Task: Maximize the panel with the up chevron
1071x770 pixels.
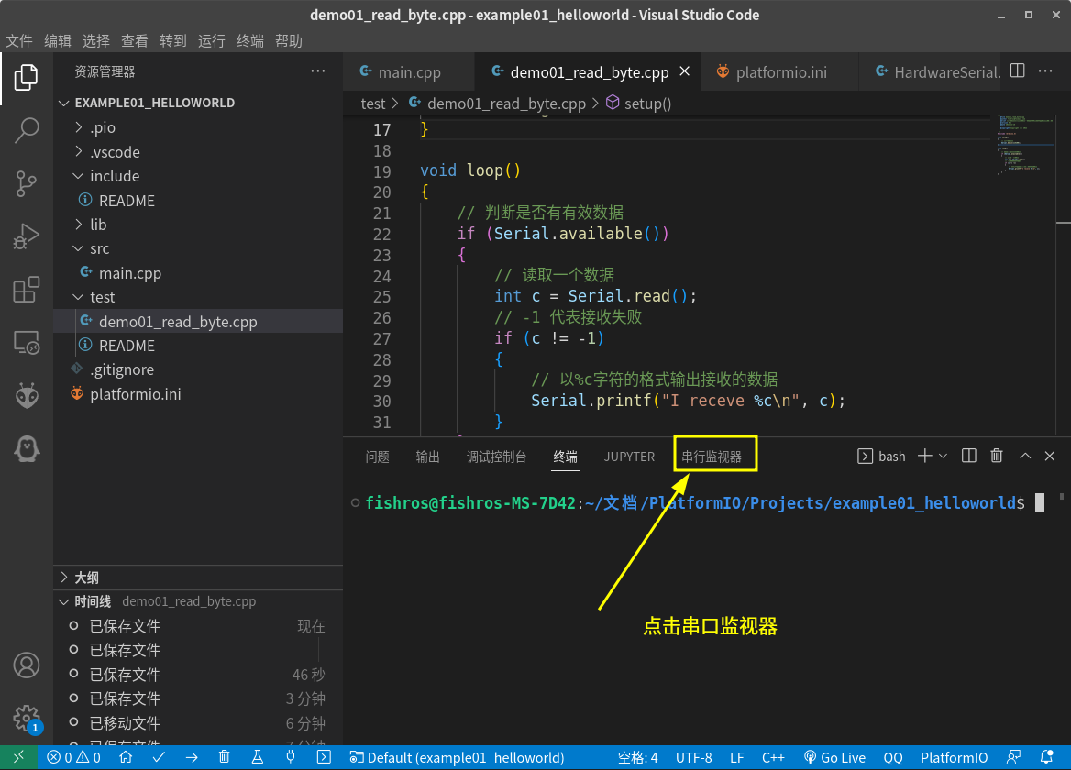Action: coord(1025,456)
